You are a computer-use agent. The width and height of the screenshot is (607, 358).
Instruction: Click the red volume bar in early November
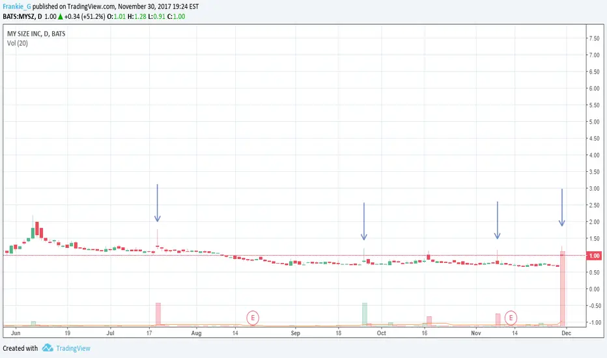click(498, 320)
